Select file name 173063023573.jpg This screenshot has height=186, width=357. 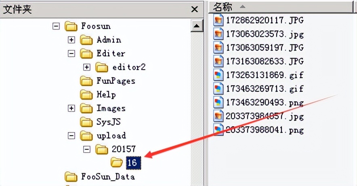[265, 34]
